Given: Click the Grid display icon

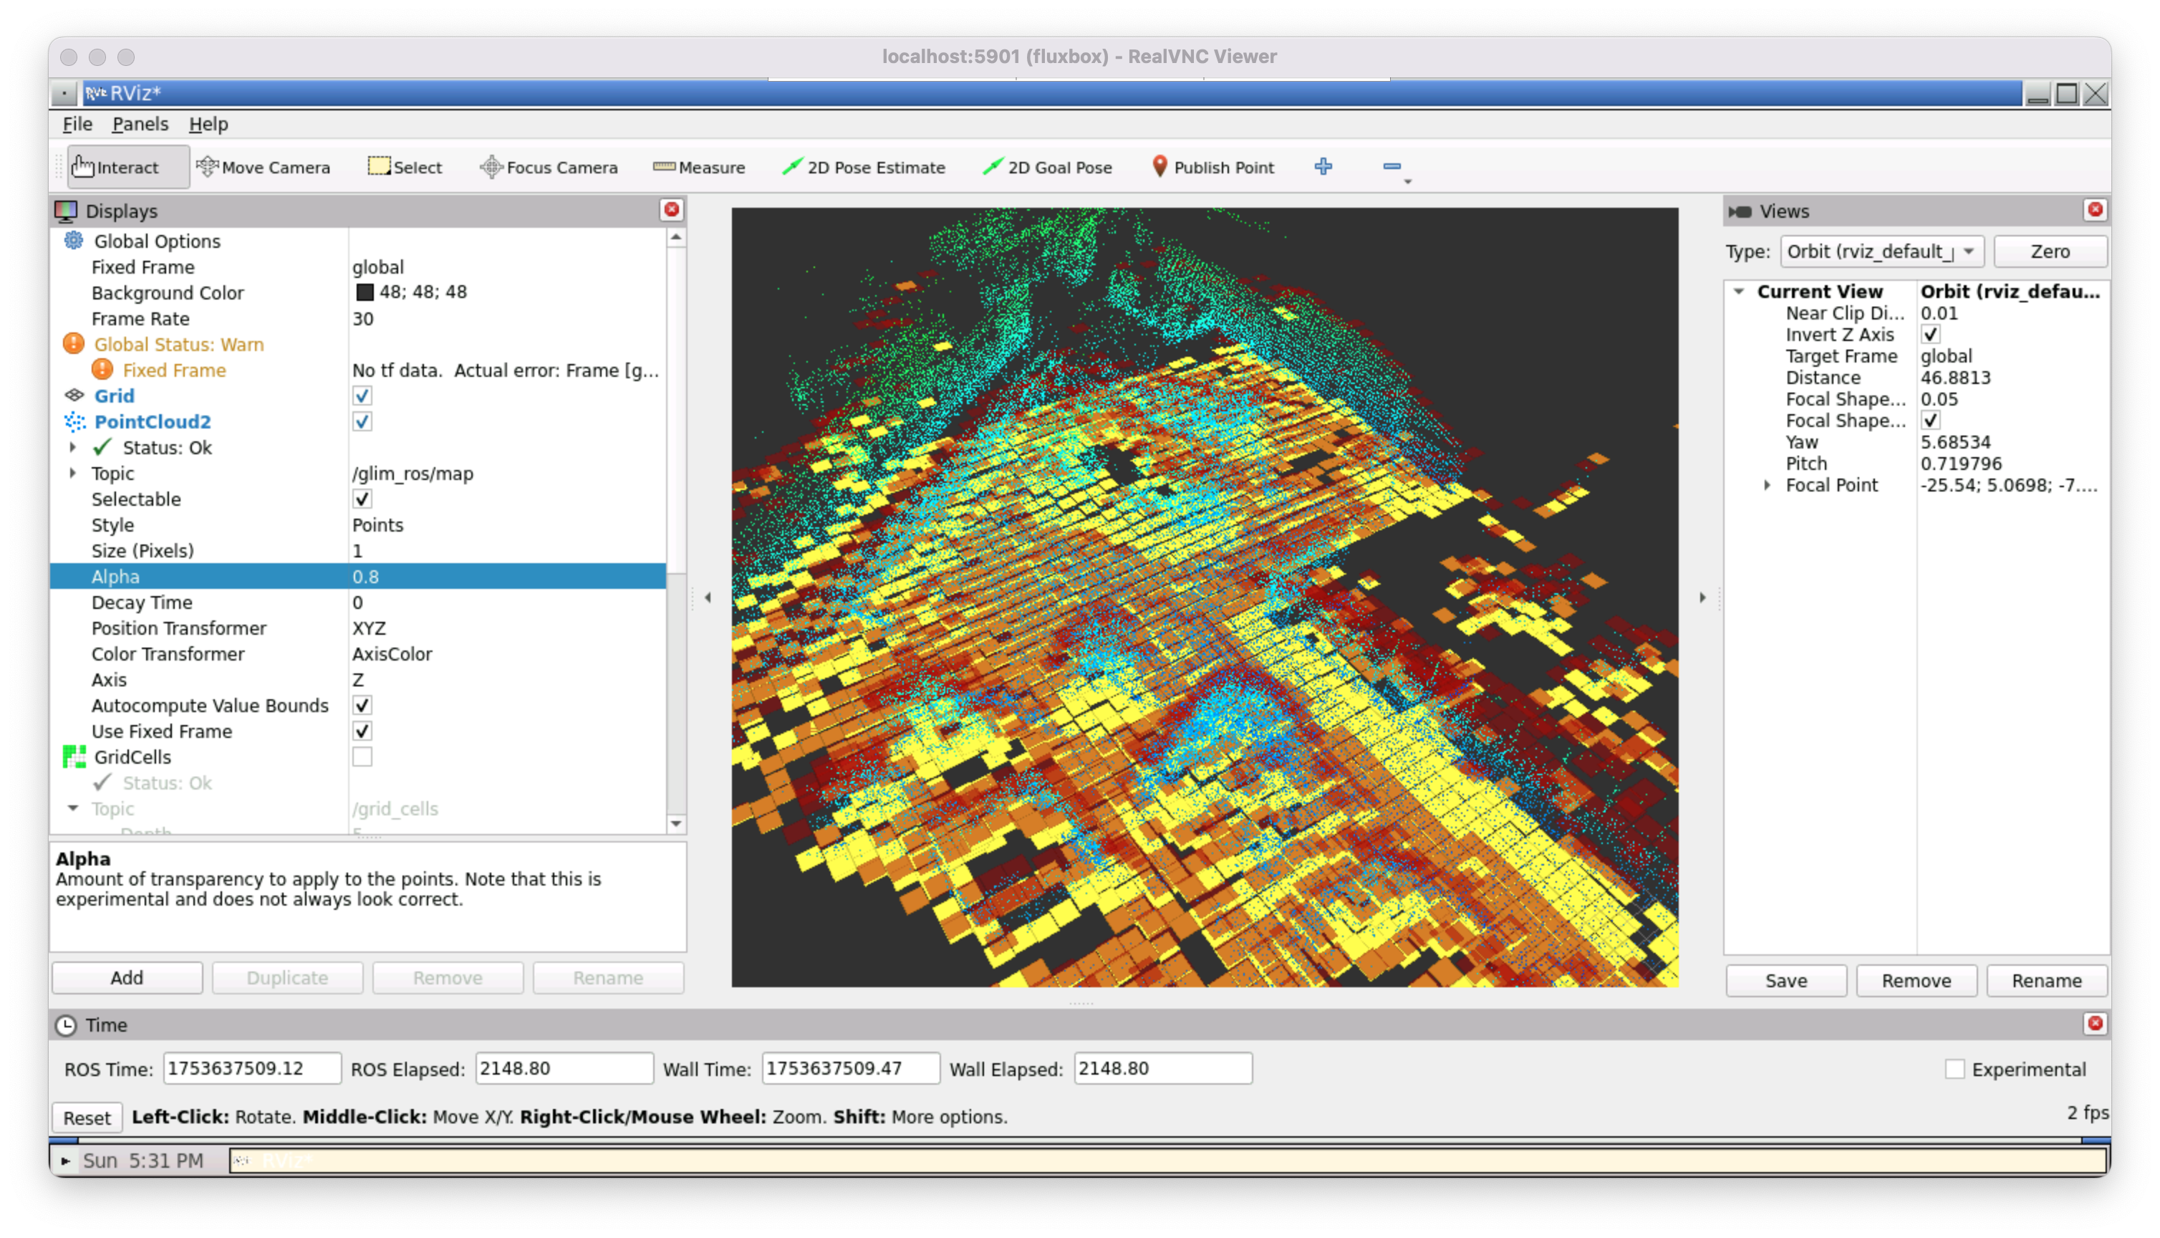Looking at the screenshot, I should (x=74, y=395).
